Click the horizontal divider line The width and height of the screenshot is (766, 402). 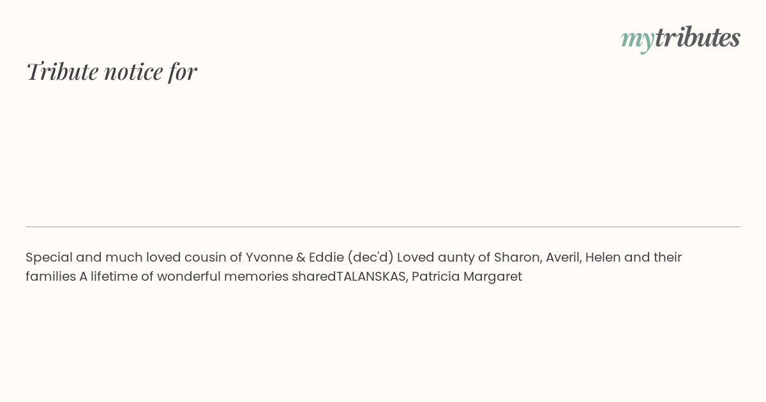[383, 227]
